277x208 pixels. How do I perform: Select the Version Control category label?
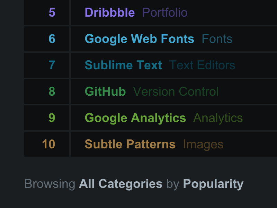click(176, 92)
